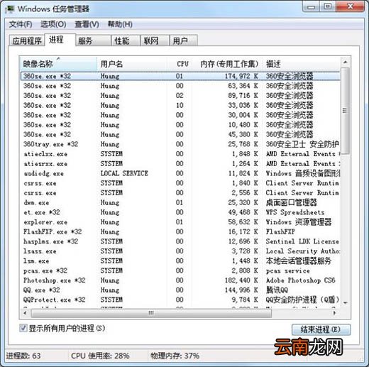Select the csrss.exe row using 2,556 K
Viewport: 369px width, 367px height.
point(180,192)
